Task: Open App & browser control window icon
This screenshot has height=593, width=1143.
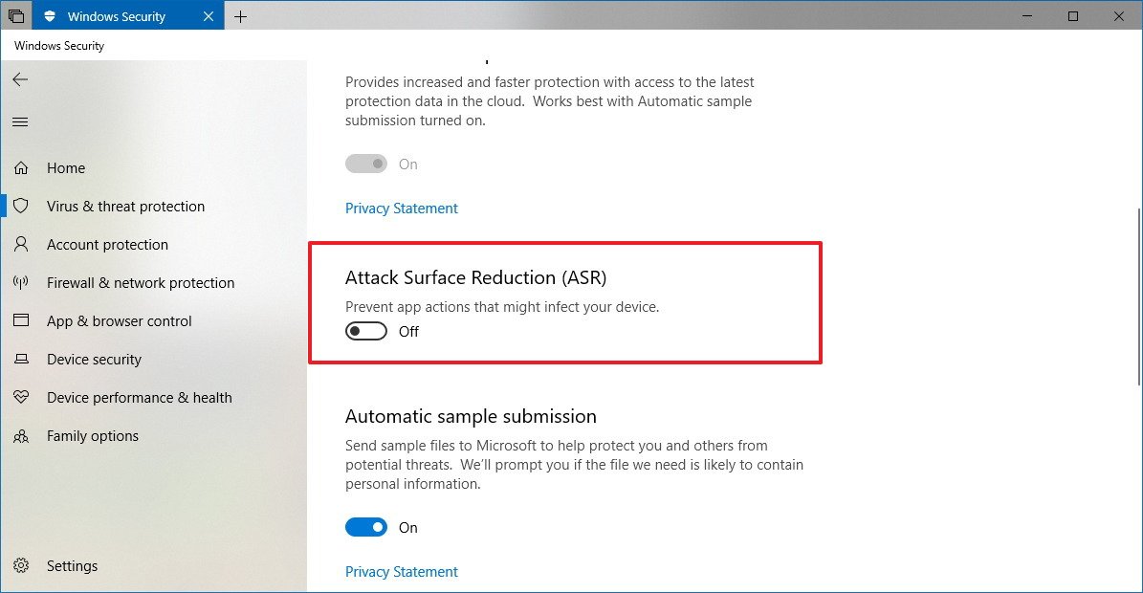Action: [x=21, y=321]
